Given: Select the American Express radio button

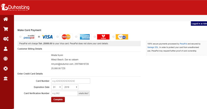Looking at the screenshot, I should 76,37.
